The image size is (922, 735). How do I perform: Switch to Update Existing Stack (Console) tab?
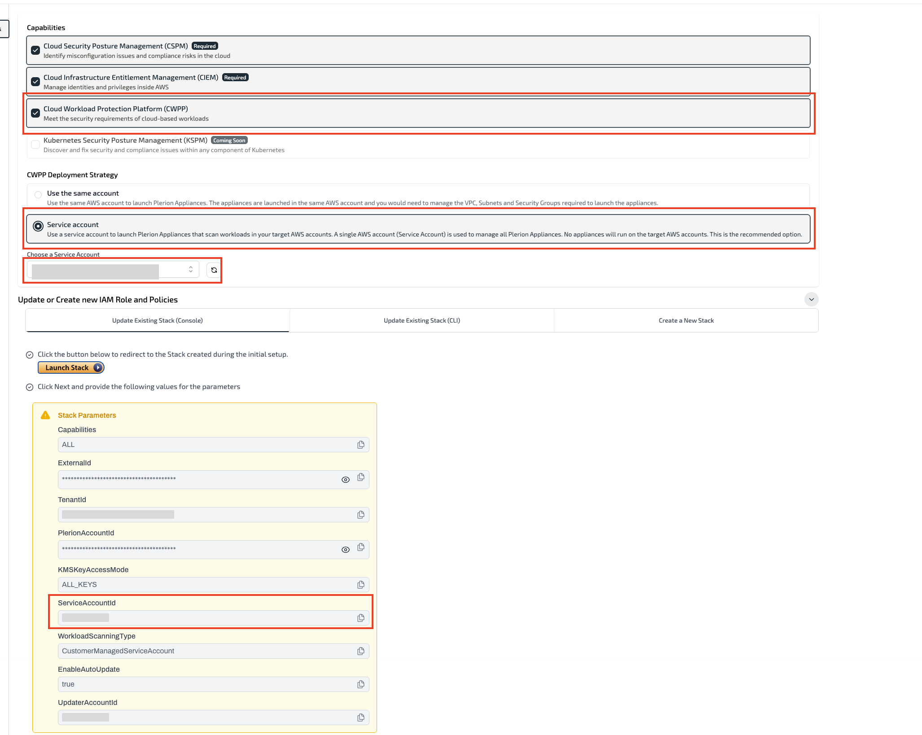coord(158,320)
